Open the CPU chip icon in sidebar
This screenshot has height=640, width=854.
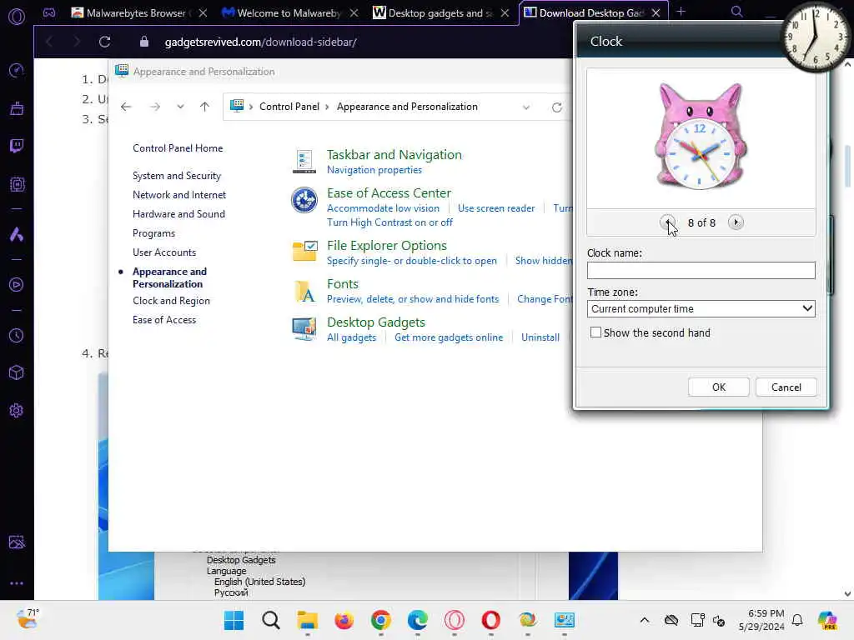17,184
